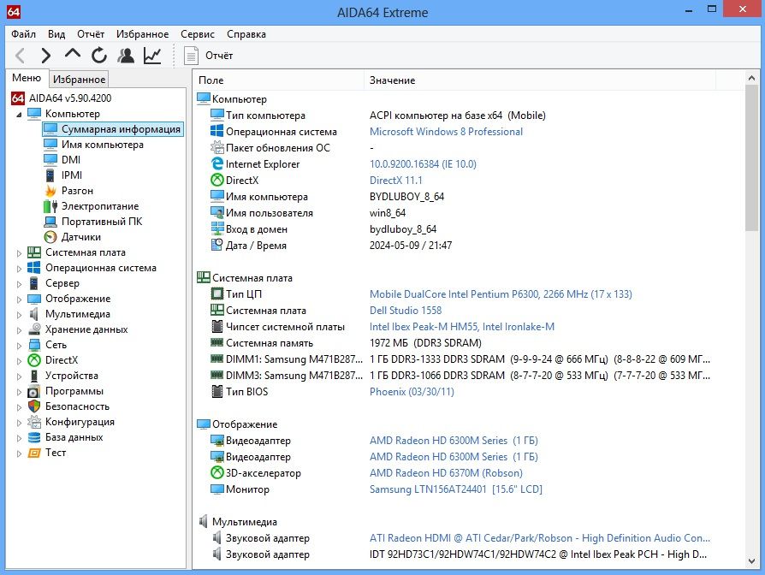Collapse the Компьютер tree node

tap(19, 115)
